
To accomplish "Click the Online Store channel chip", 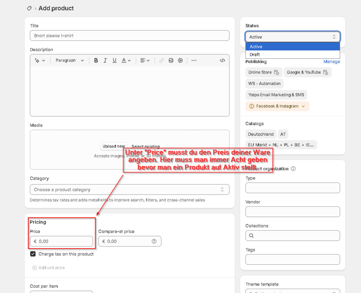I will (x=264, y=72).
